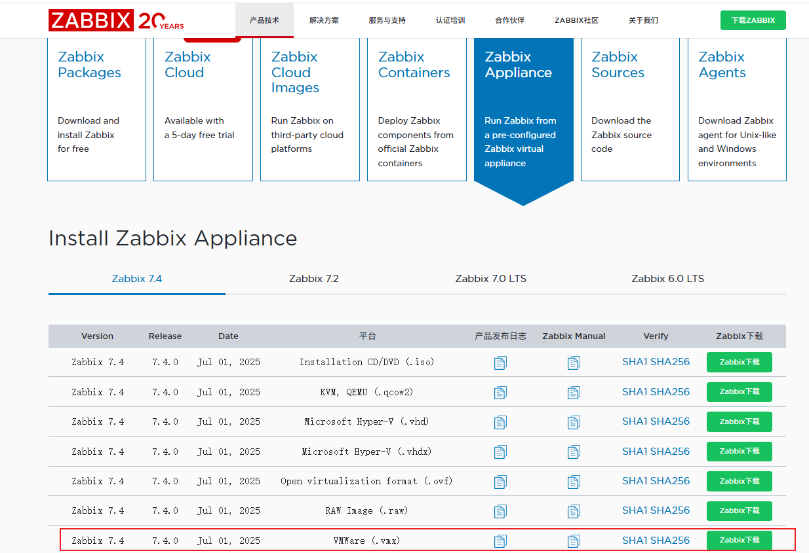Open manual icon for Microsoft Hyper-V (.vhdx) row

tap(574, 452)
